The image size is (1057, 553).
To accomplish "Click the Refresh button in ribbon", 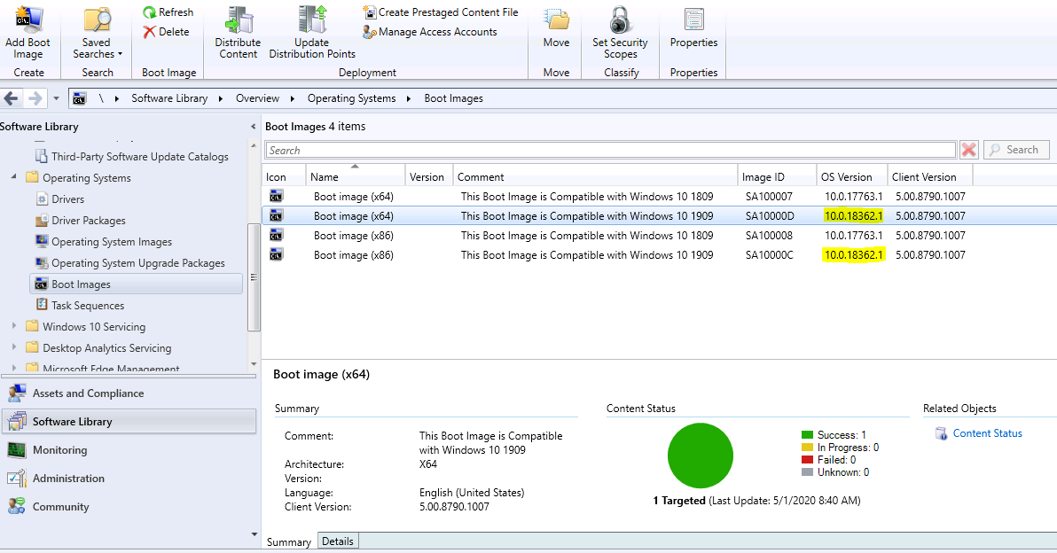I will pyautogui.click(x=168, y=12).
